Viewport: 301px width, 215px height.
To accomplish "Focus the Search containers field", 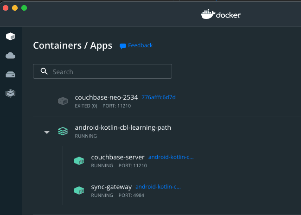I will [102, 71].
